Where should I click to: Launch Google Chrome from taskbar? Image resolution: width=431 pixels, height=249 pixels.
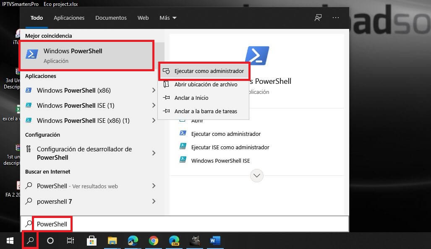pyautogui.click(x=153, y=241)
